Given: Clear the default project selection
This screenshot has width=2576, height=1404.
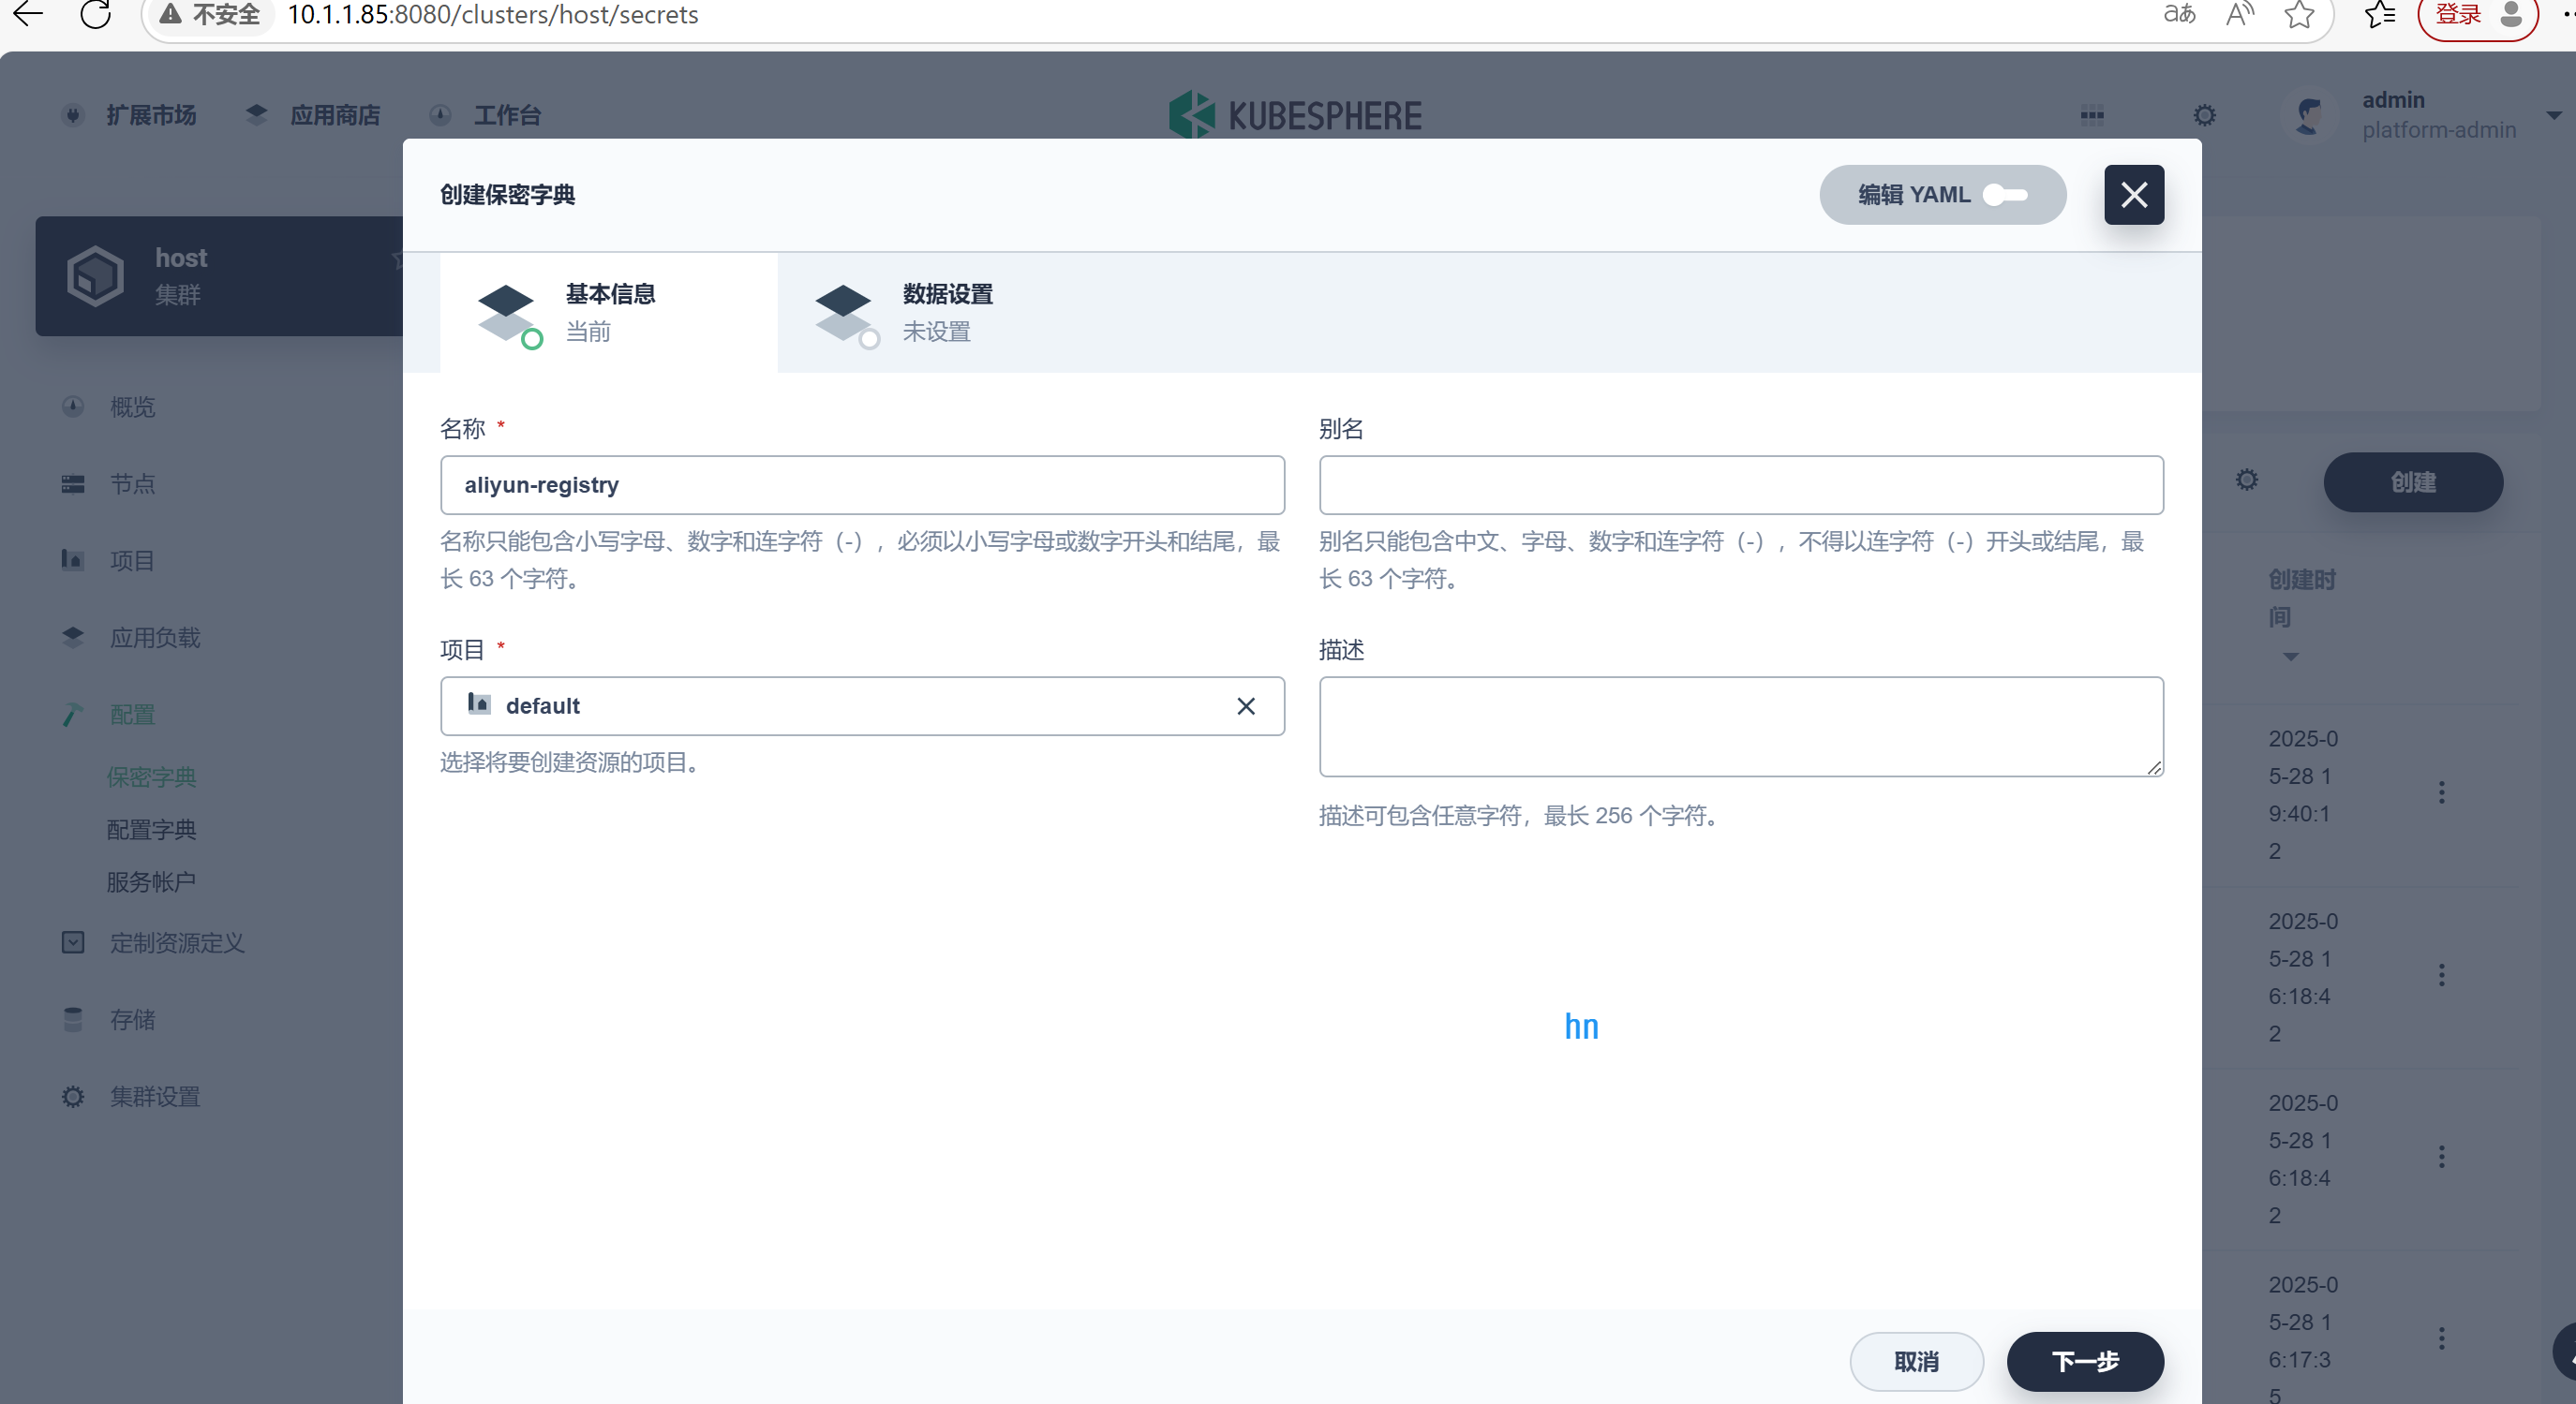Looking at the screenshot, I should (x=1245, y=705).
